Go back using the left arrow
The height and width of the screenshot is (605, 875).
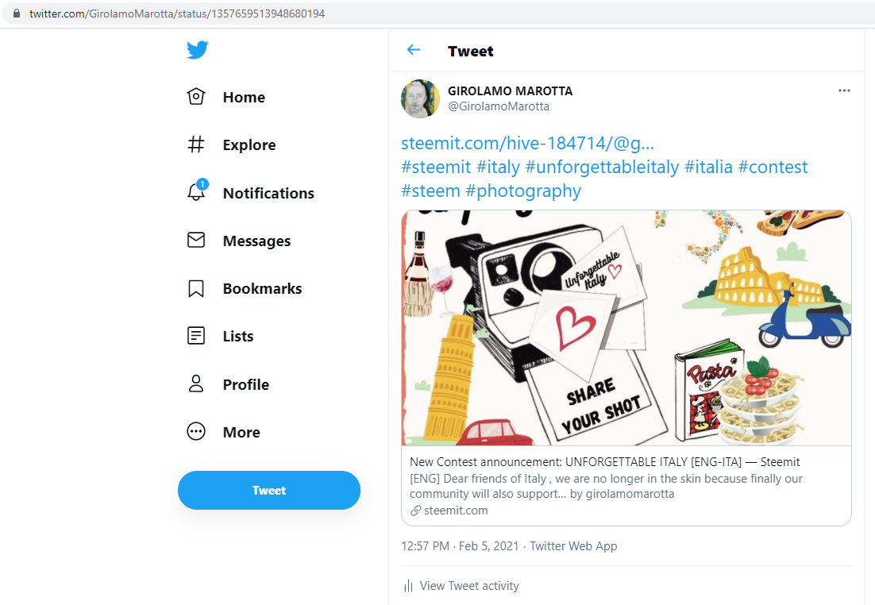413,51
